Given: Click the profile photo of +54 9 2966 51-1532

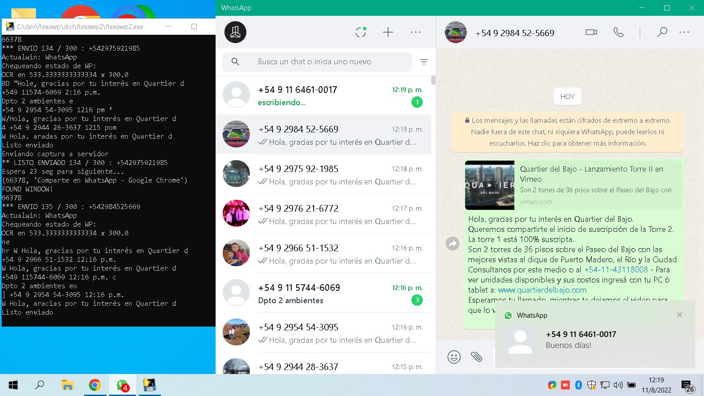Looking at the screenshot, I should point(236,253).
